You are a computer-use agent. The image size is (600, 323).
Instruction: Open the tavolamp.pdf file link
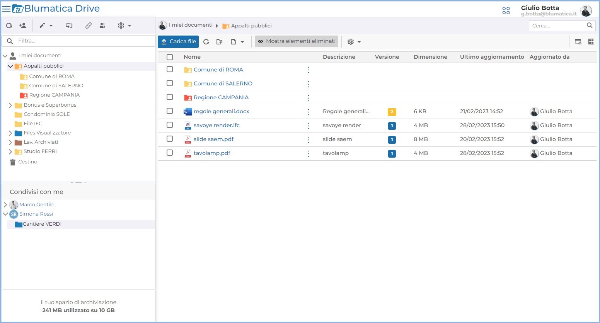(212, 153)
